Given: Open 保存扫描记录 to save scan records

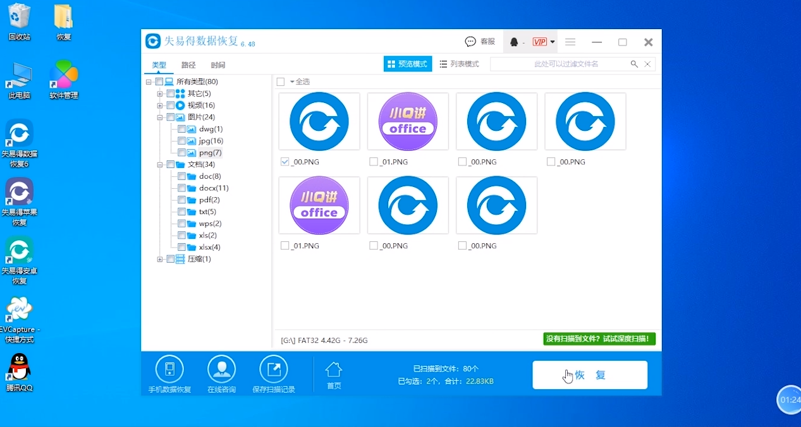Looking at the screenshot, I should pyautogui.click(x=273, y=370).
